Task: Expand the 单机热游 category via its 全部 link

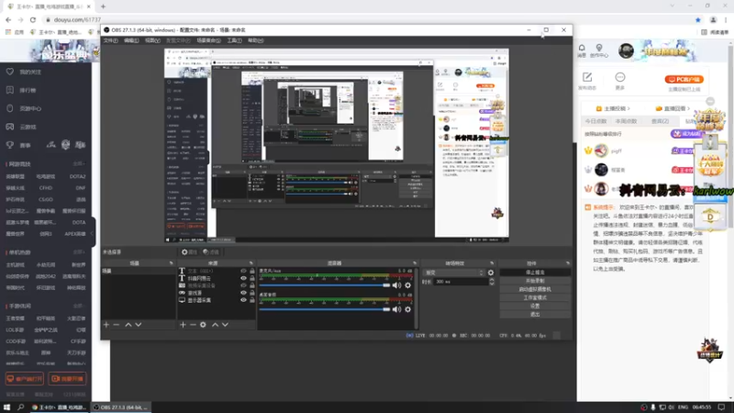Action: coord(79,251)
